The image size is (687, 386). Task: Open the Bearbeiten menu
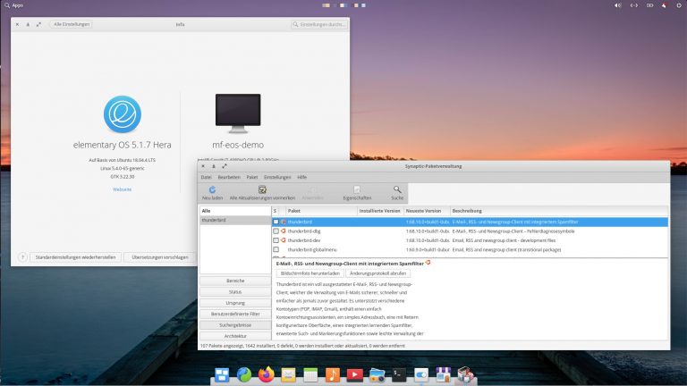[229, 177]
